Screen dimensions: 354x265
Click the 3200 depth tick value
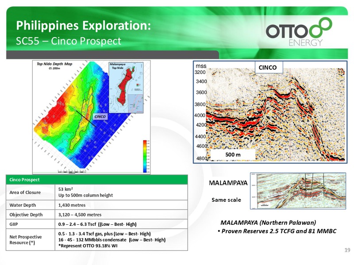pyautogui.click(x=200, y=72)
